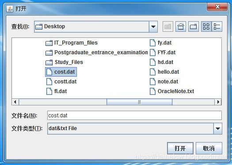Image resolution: width=232 pixels, height=165 pixels.
Task: Select the fy.dat file
Action: (x=161, y=43)
